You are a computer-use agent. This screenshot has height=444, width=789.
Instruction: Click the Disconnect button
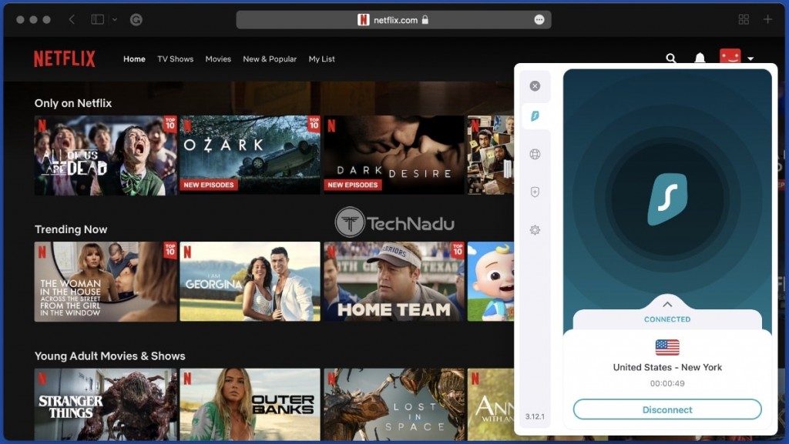click(x=667, y=409)
